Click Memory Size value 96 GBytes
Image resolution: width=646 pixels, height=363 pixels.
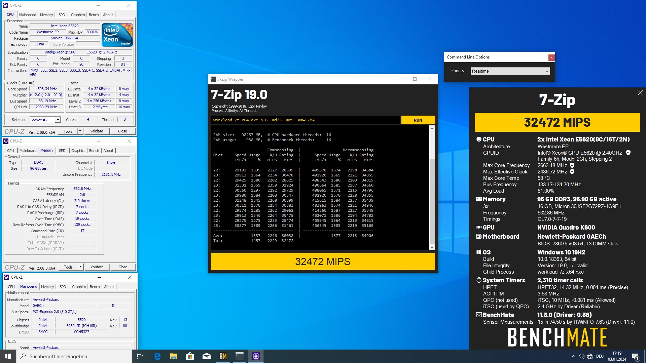[39, 168]
